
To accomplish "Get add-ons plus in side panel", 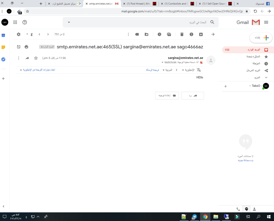I will pos(3,78).
